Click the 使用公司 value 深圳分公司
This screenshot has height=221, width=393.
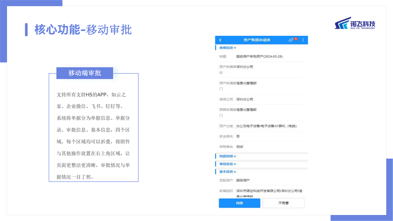244,99
